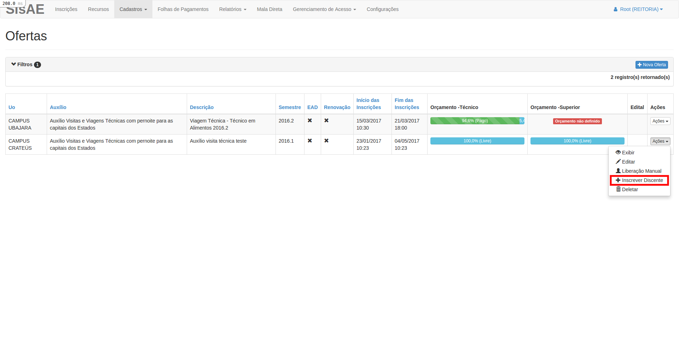Click Orçamento-Técnico 100,0% (Livre) bar for CRATEÚS
Image resolution: width=679 pixels, height=342 pixels.
pyautogui.click(x=477, y=141)
